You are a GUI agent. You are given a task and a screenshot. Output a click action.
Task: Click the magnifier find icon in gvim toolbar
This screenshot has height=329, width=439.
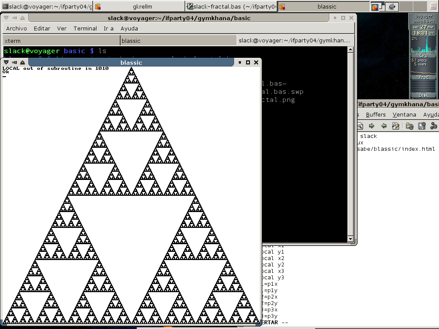point(360,126)
